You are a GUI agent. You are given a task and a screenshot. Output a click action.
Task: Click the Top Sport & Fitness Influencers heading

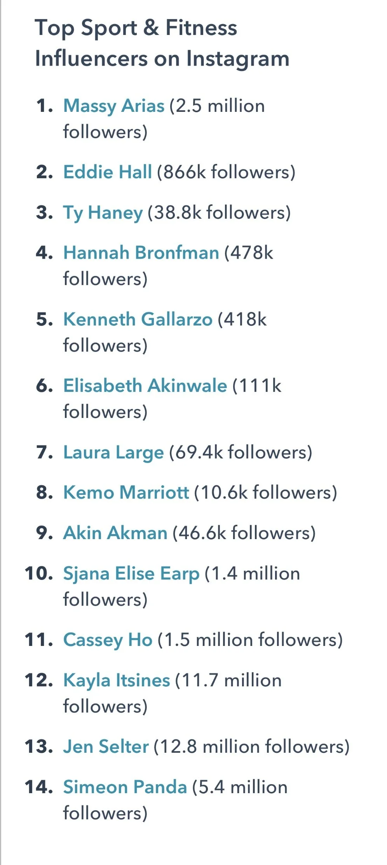[x=162, y=44]
